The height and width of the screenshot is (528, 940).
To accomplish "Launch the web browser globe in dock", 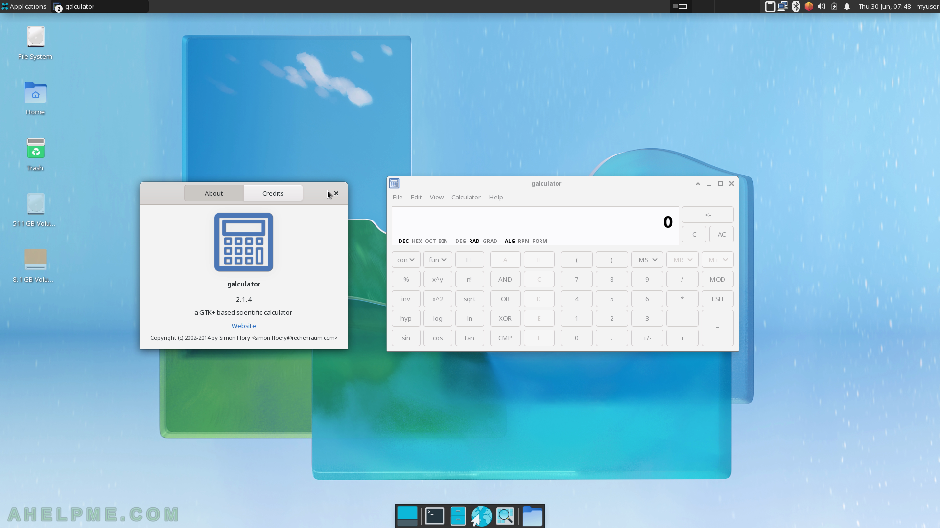I will pyautogui.click(x=481, y=516).
